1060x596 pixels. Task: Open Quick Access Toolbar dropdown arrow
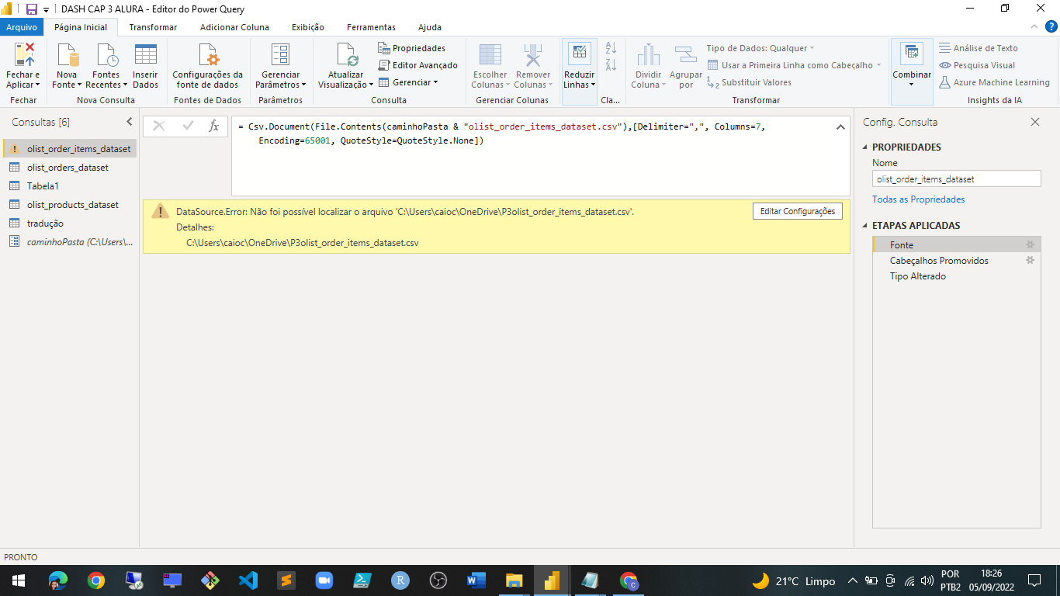(x=47, y=9)
